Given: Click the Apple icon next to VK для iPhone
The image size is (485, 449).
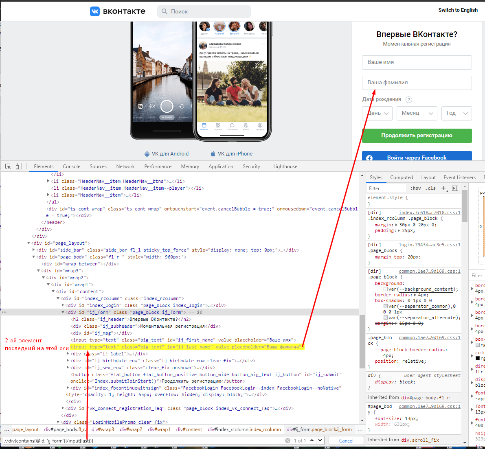Looking at the screenshot, I should pyautogui.click(x=213, y=154).
